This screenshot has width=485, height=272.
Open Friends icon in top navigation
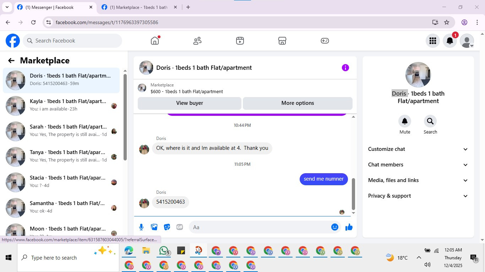pyautogui.click(x=197, y=41)
